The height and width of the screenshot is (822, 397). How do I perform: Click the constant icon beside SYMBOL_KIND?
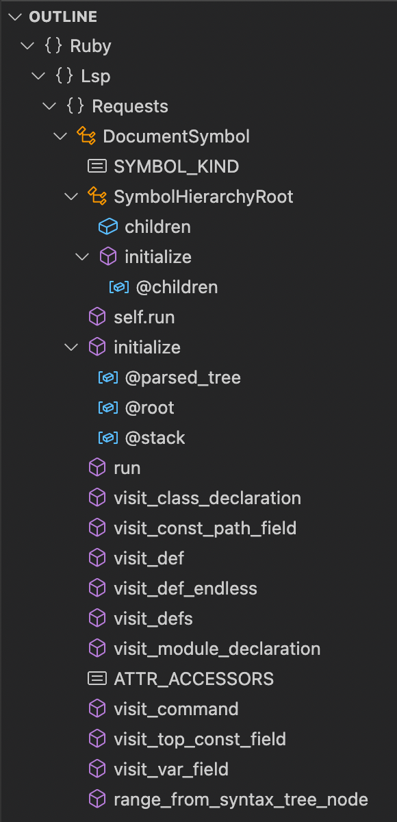point(97,166)
